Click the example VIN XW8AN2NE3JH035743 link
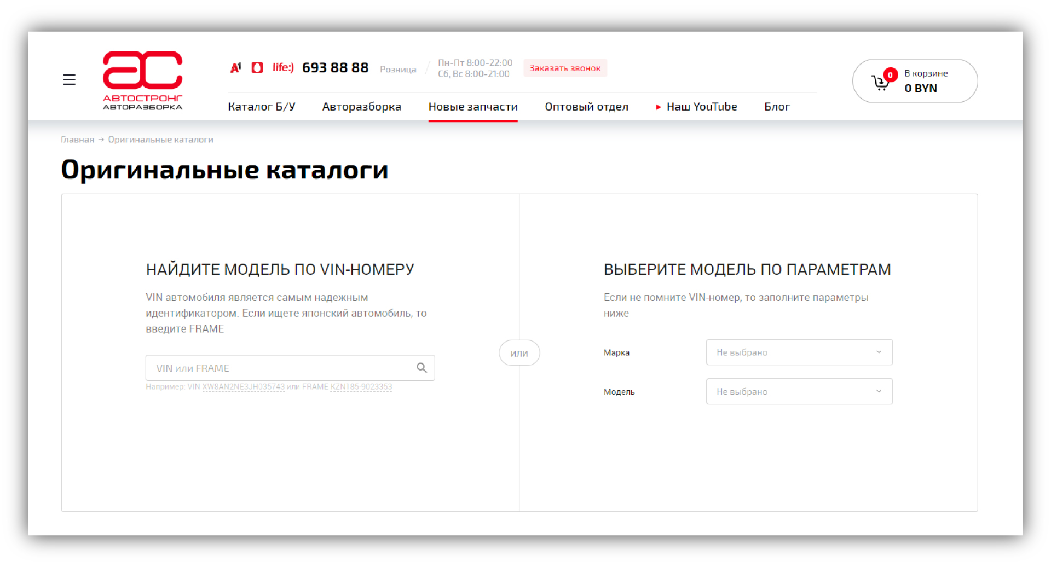This screenshot has width=1051, height=567. coord(243,387)
